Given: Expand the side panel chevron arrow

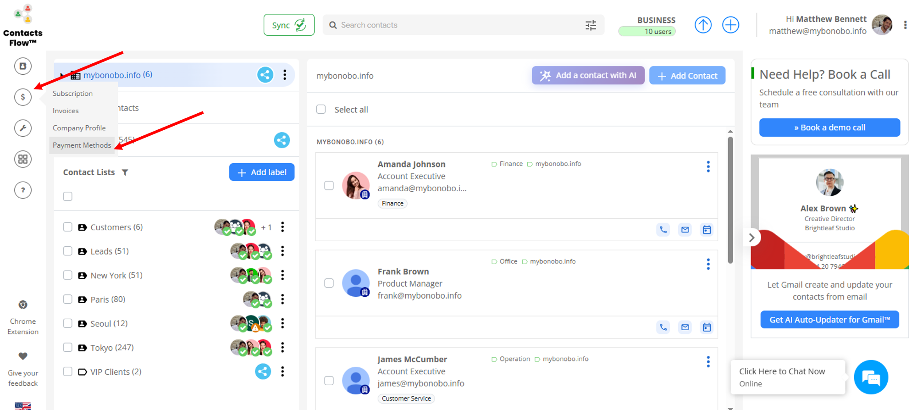Looking at the screenshot, I should point(751,238).
